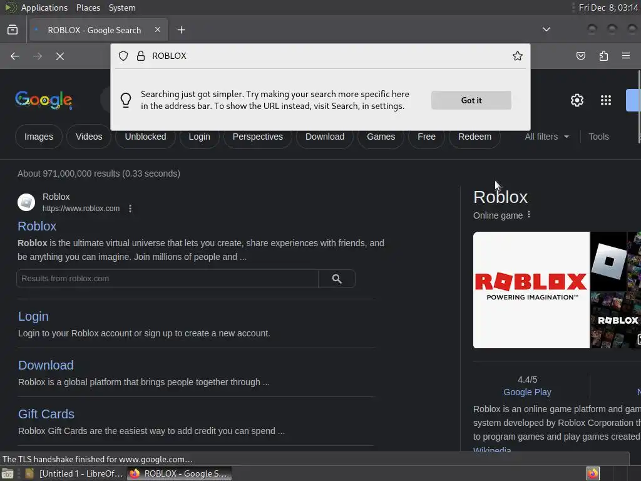Select the Games search chip
This screenshot has width=641, height=481.
coord(381,137)
